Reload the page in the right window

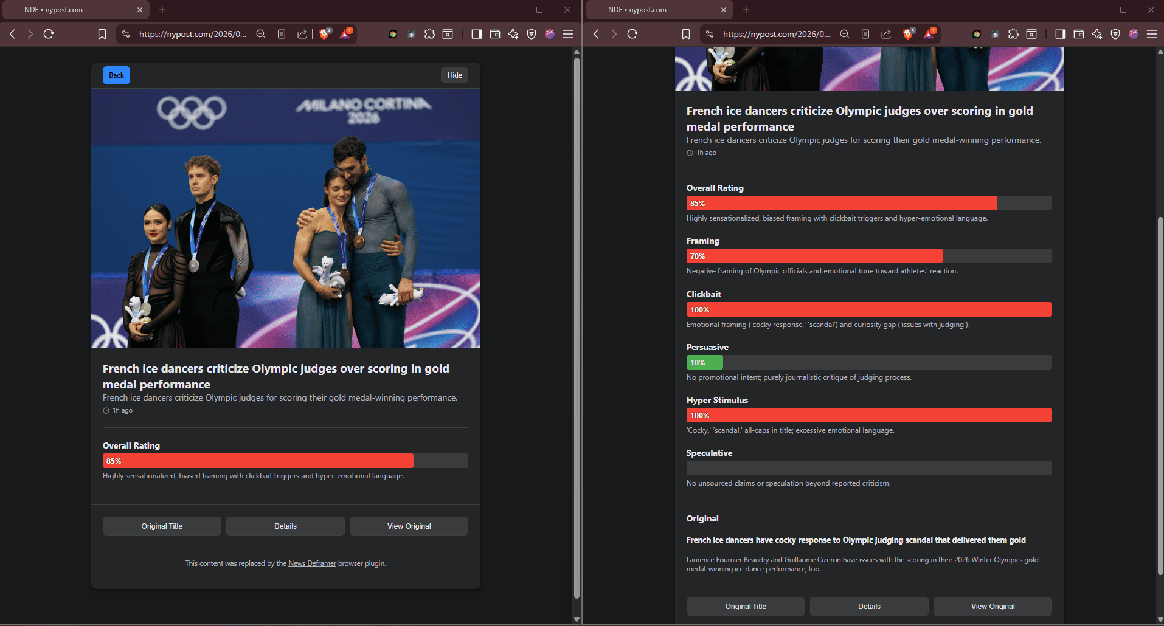click(x=632, y=34)
